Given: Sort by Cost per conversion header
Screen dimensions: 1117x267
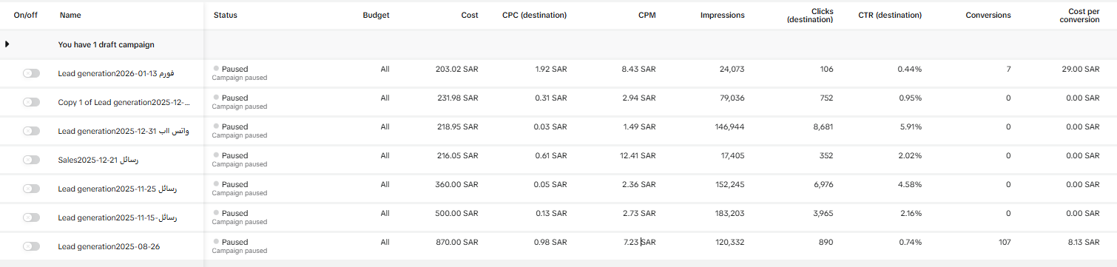Looking at the screenshot, I should (x=1079, y=15).
